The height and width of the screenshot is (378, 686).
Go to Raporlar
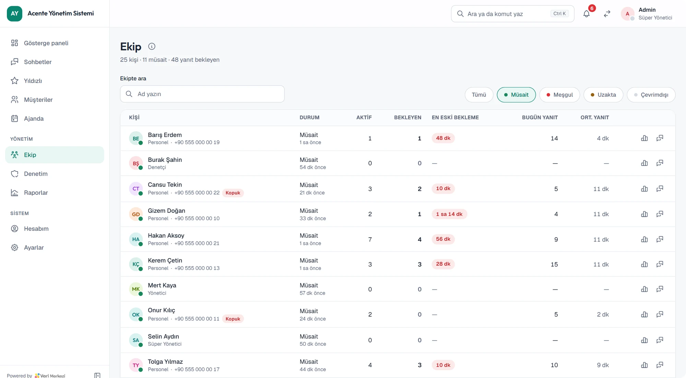[55, 192]
